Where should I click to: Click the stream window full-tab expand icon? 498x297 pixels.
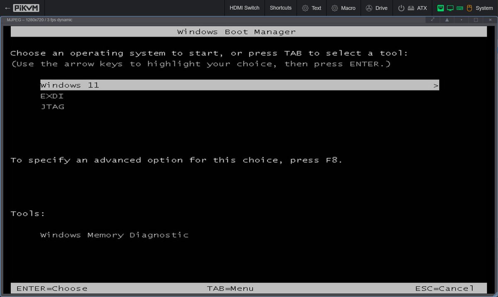click(432, 19)
